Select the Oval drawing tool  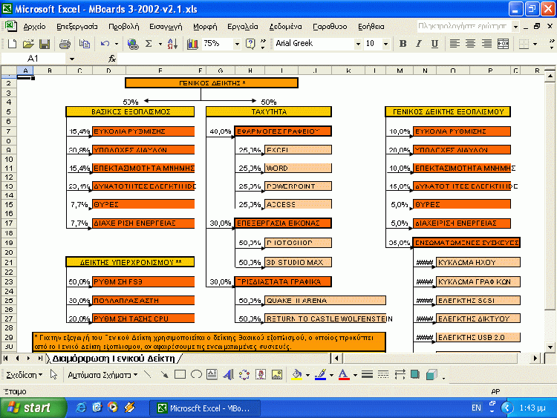pos(196,374)
